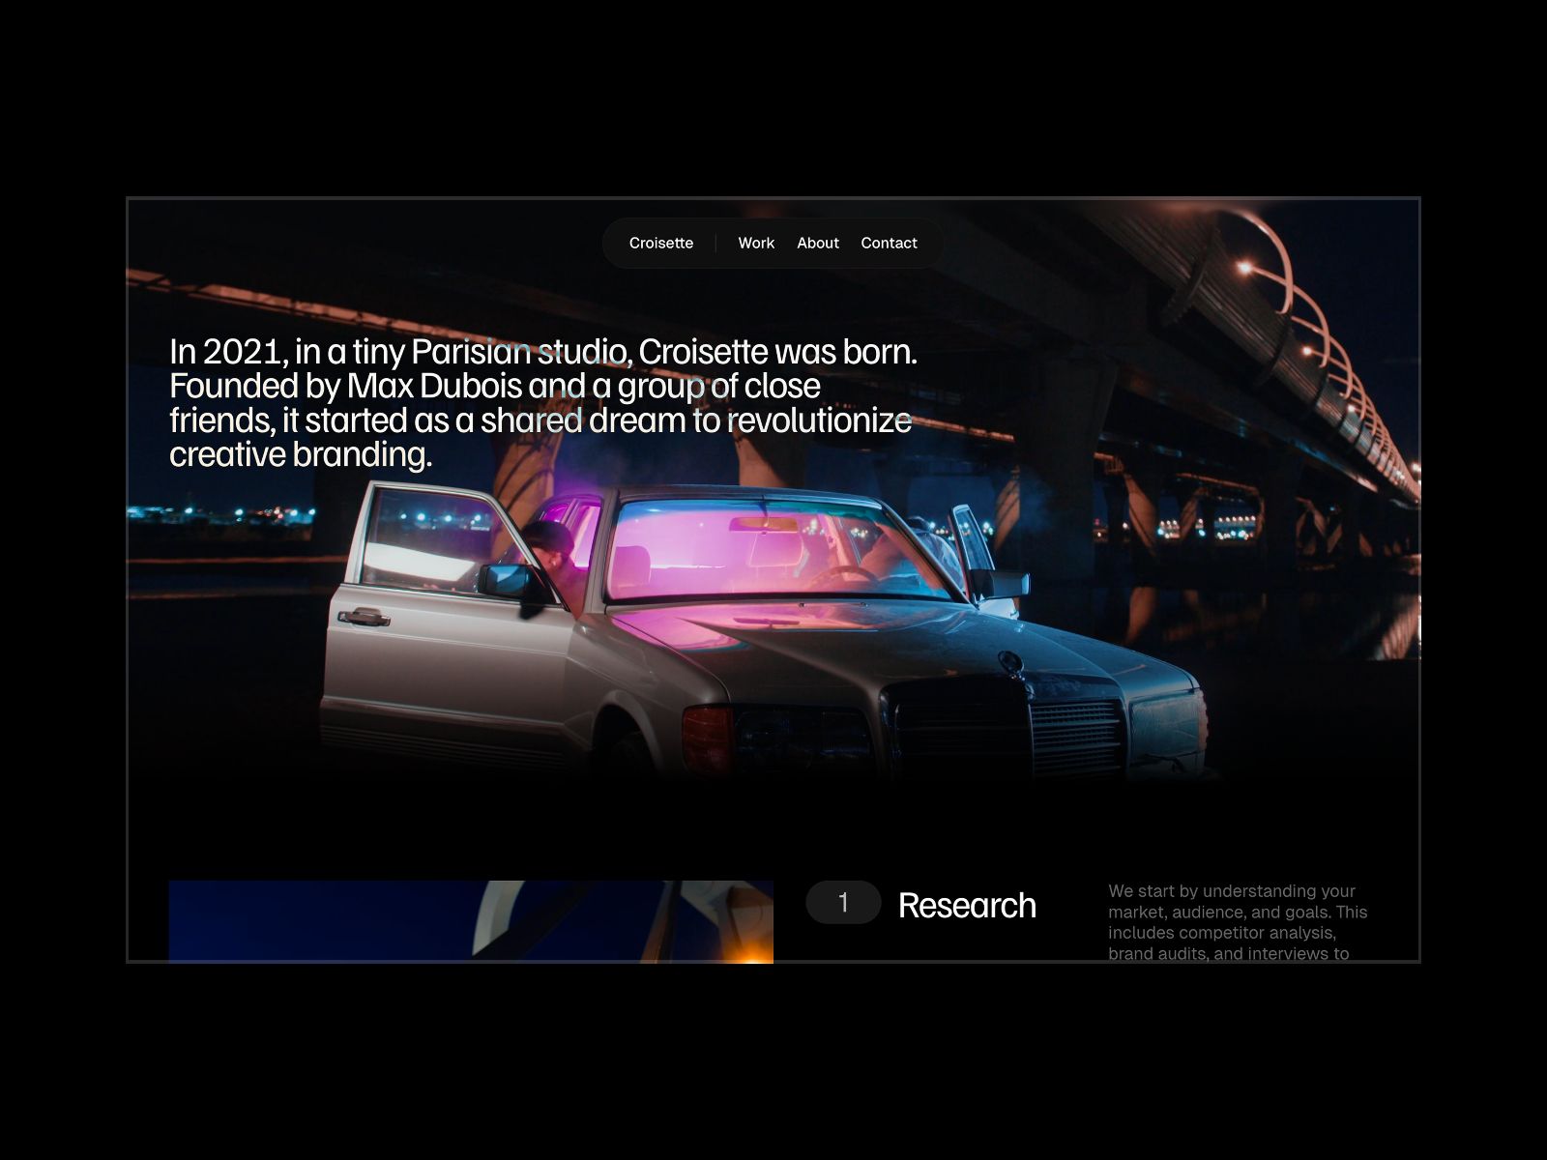This screenshot has width=1547, height=1160.
Task: Select the 'We start by understanding your' paragraph
Action: 1238,922
